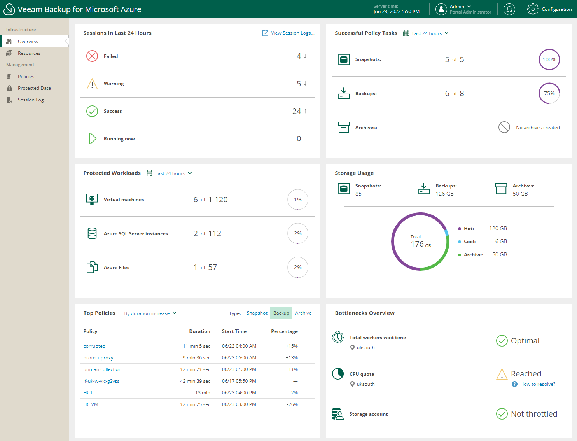Click the green Success checkmark icon

coord(92,111)
